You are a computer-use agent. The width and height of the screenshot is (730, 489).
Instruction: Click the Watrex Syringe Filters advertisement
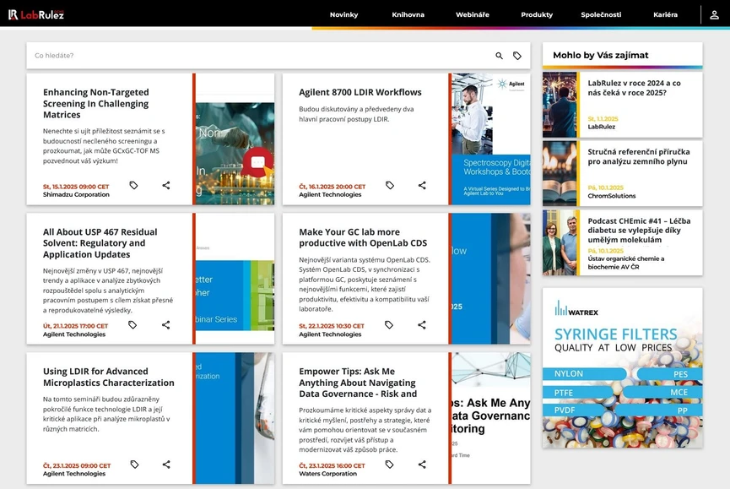[622, 372]
